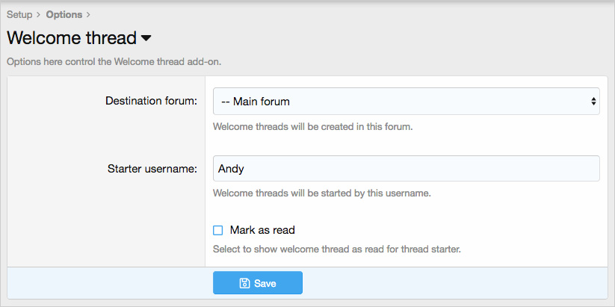Click the hint text below Mark as read
The width and height of the screenshot is (615, 307).
[336, 249]
